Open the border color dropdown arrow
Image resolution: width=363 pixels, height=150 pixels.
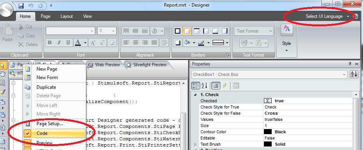(x=208, y=43)
